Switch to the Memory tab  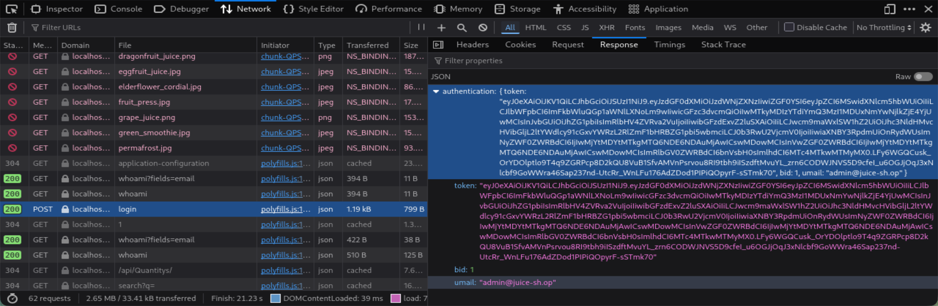click(x=458, y=9)
